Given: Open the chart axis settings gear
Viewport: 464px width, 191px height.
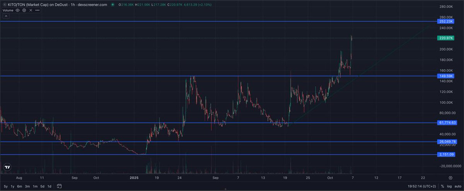Looking at the screenshot, I should click(x=450, y=178).
